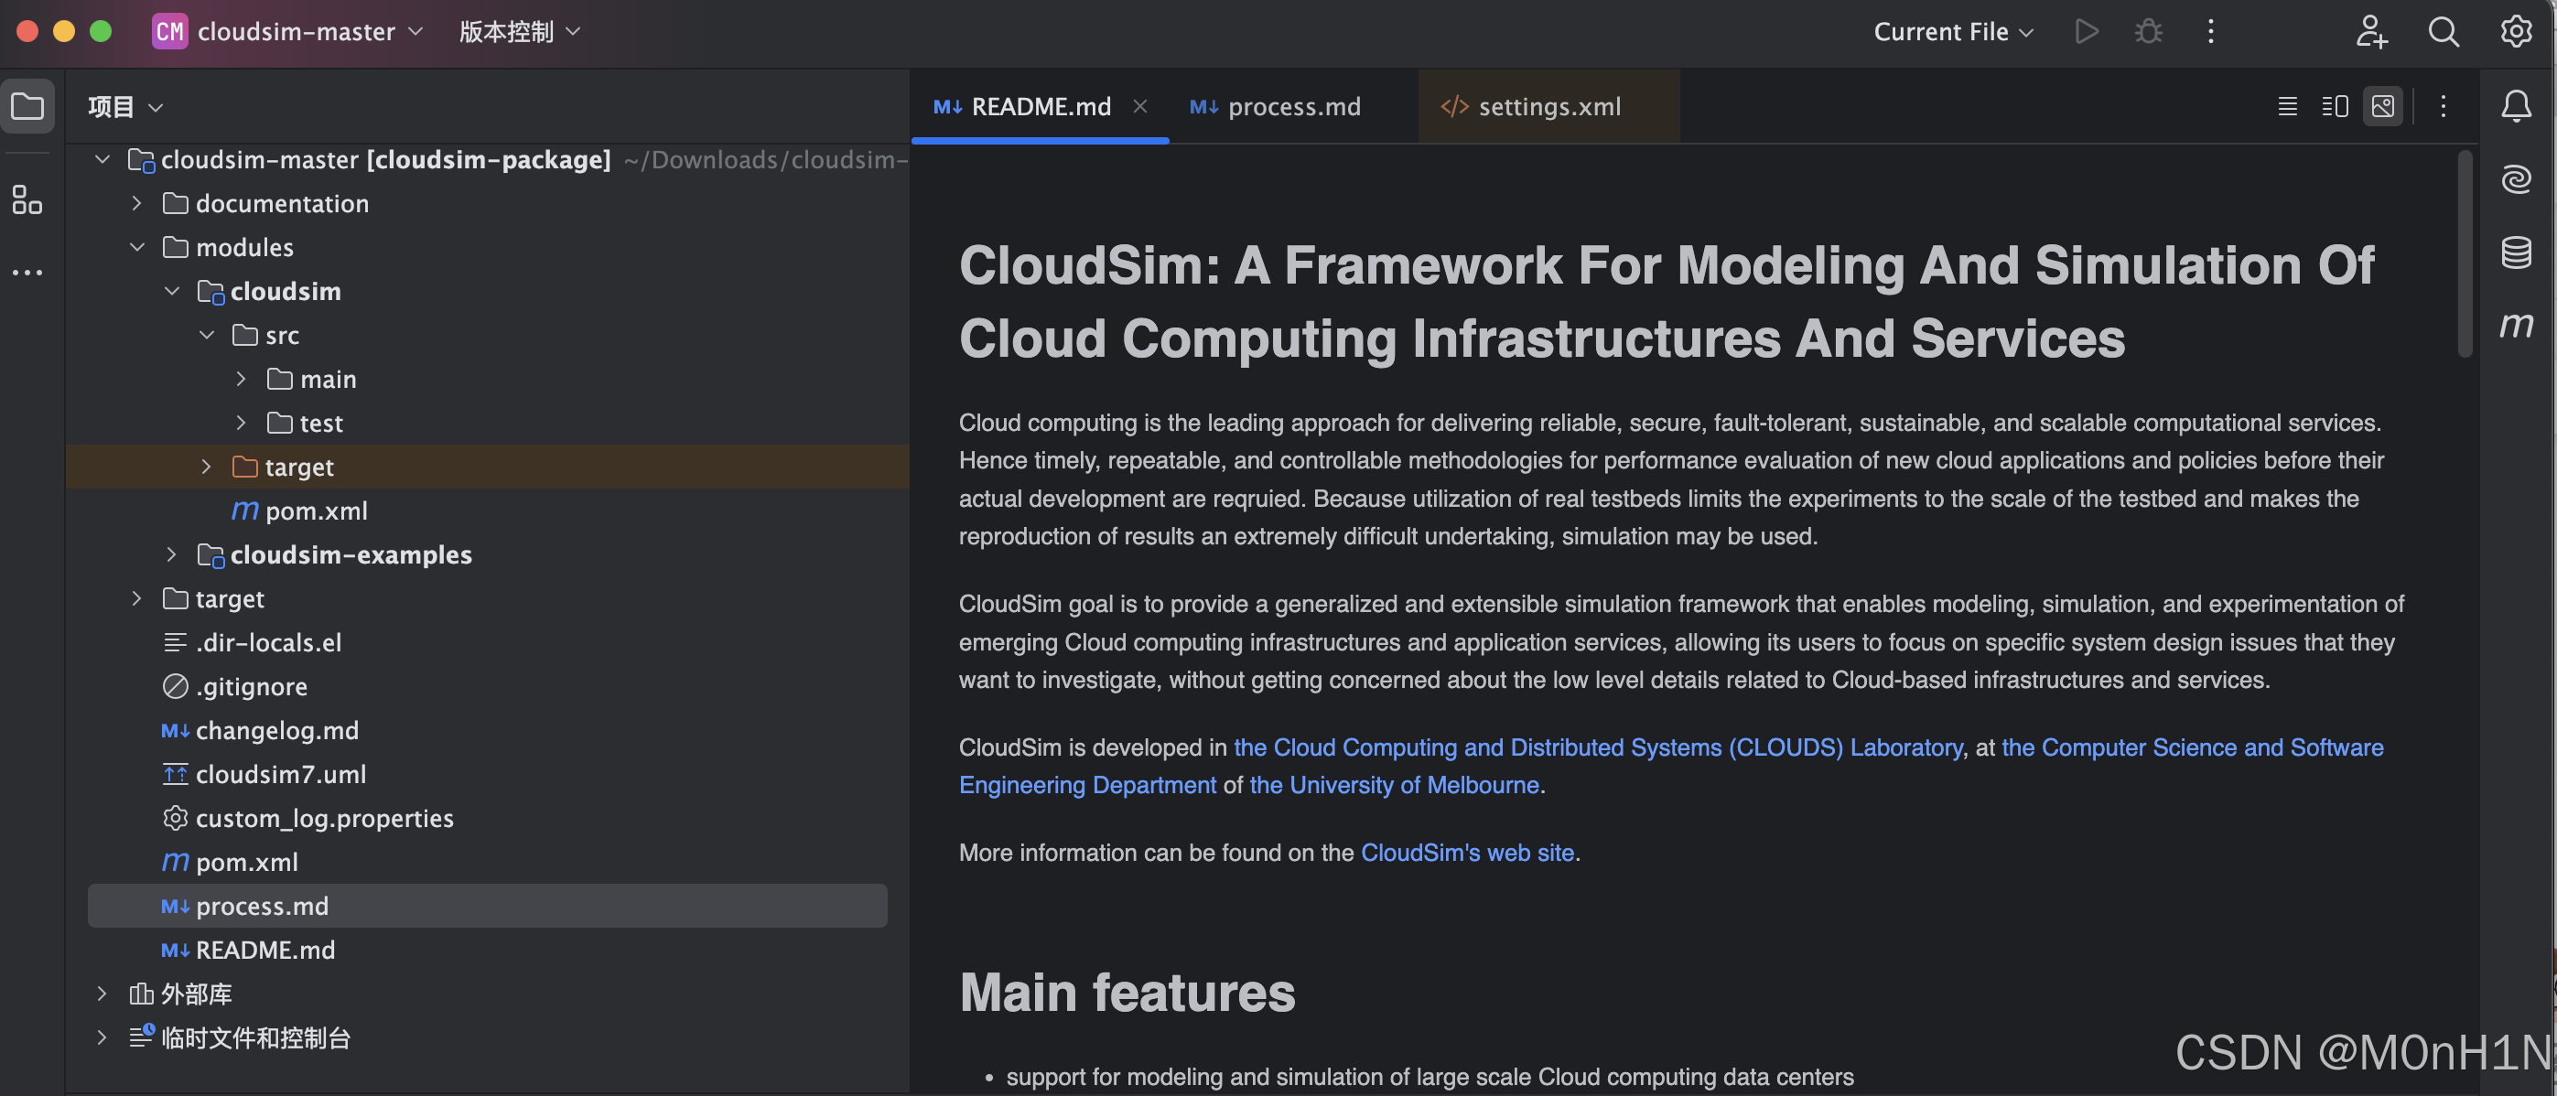The height and width of the screenshot is (1096, 2557).
Task: Click the Run button in toolbar
Action: (2087, 32)
